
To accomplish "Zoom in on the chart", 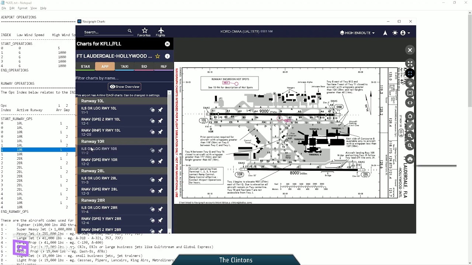I will coord(410,136).
